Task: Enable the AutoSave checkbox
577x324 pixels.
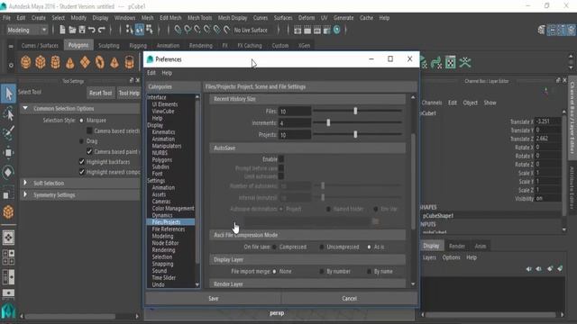Action: (281, 159)
